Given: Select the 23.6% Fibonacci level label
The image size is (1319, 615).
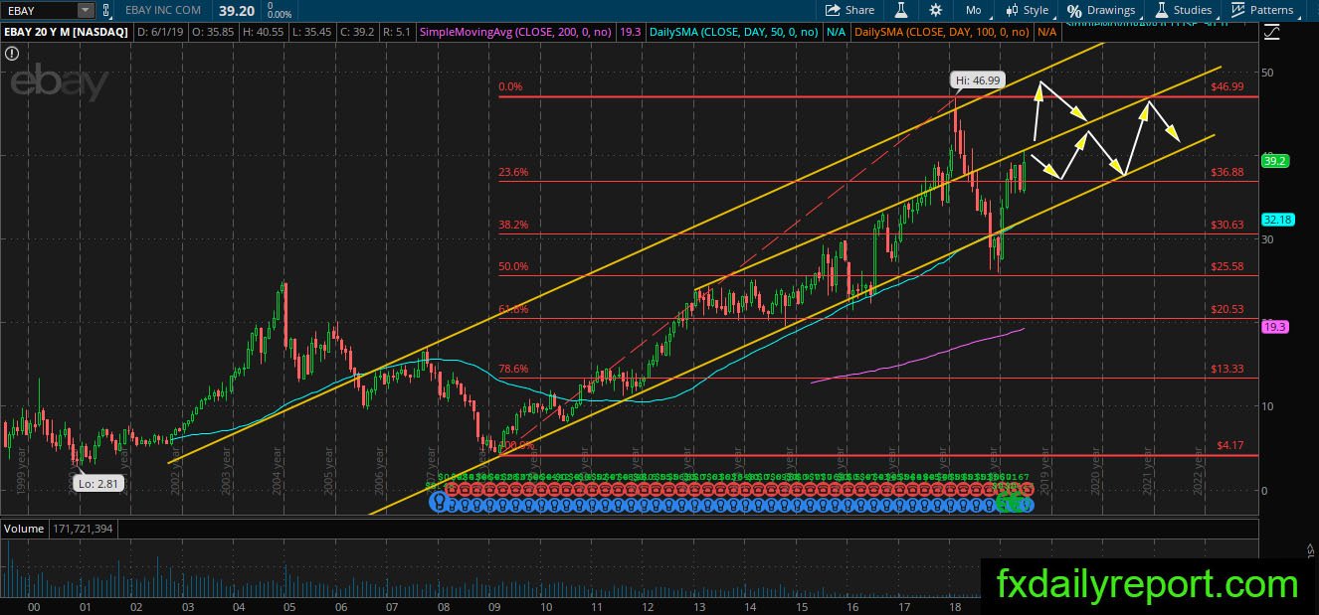Looking at the screenshot, I should click(x=513, y=172).
